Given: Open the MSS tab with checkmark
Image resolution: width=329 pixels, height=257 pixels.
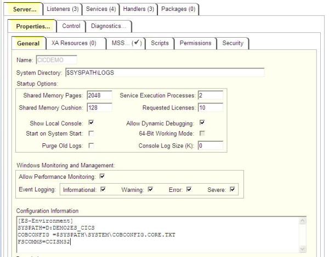Looking at the screenshot, I should coord(126,43).
